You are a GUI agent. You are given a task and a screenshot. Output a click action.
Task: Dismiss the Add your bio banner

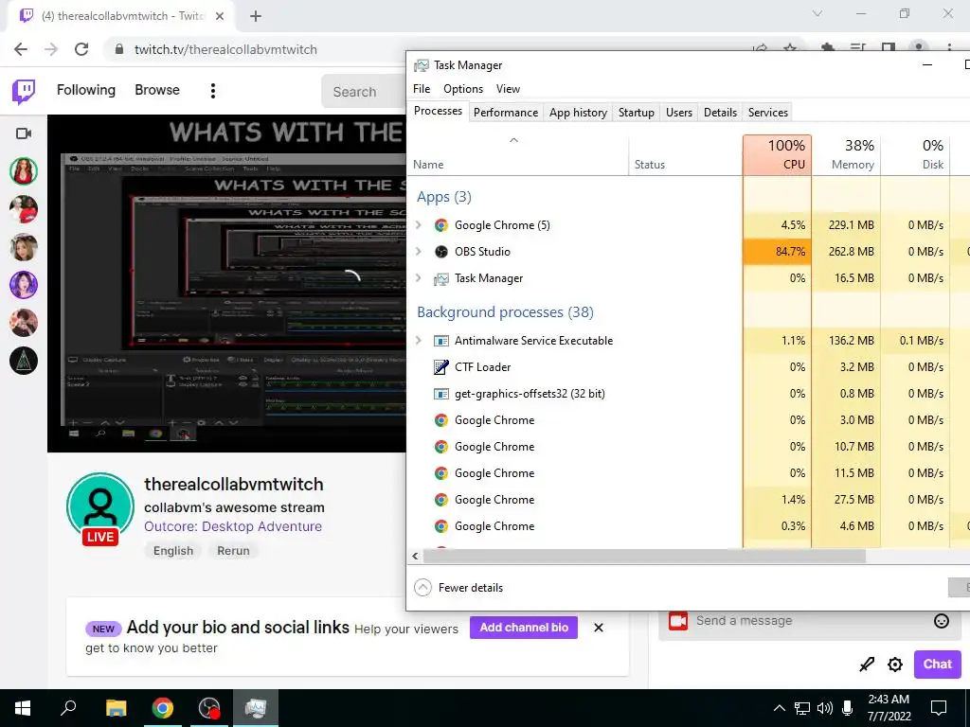(x=599, y=628)
